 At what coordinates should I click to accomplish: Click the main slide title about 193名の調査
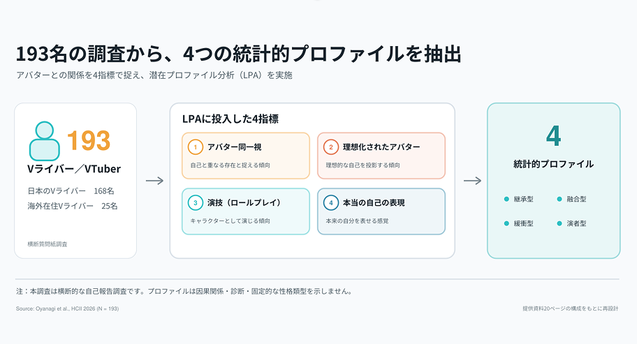pyautogui.click(x=238, y=54)
